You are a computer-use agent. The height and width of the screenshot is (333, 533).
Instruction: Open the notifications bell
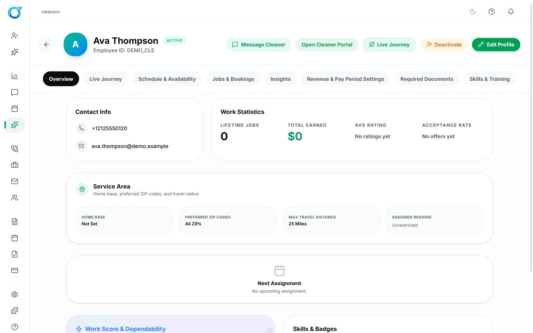[x=511, y=12]
